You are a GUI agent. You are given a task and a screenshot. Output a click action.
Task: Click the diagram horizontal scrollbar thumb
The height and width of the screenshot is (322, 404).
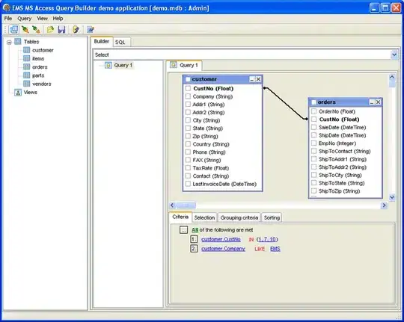pyautogui.click(x=186, y=205)
